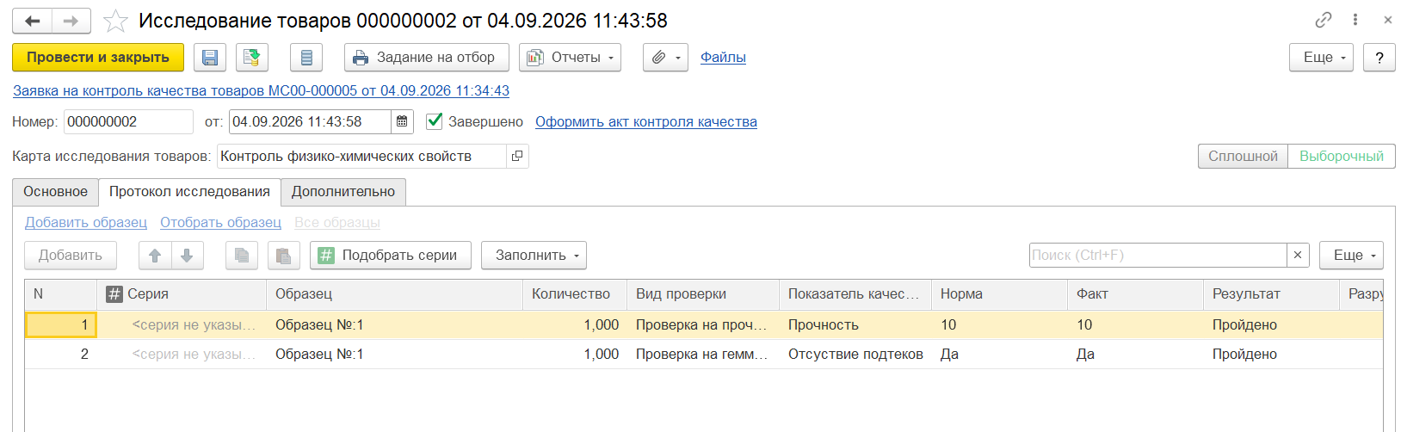The width and height of the screenshot is (1401, 432).
Task: Expand the Отчеты dropdown
Action: coord(570,58)
